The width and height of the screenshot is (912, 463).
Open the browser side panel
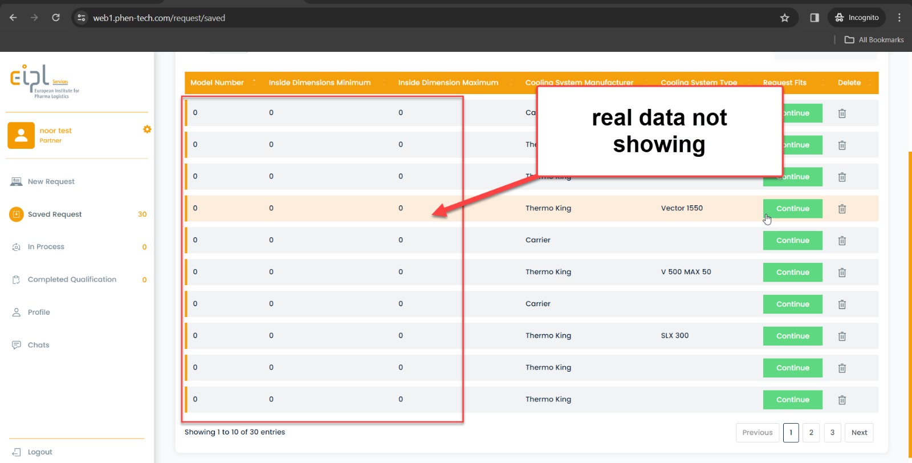[x=815, y=18]
